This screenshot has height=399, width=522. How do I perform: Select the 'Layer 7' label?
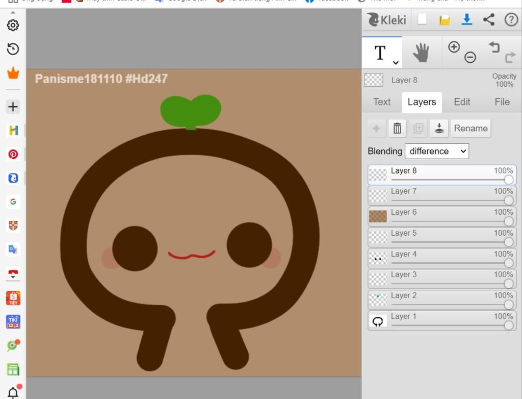click(x=404, y=191)
